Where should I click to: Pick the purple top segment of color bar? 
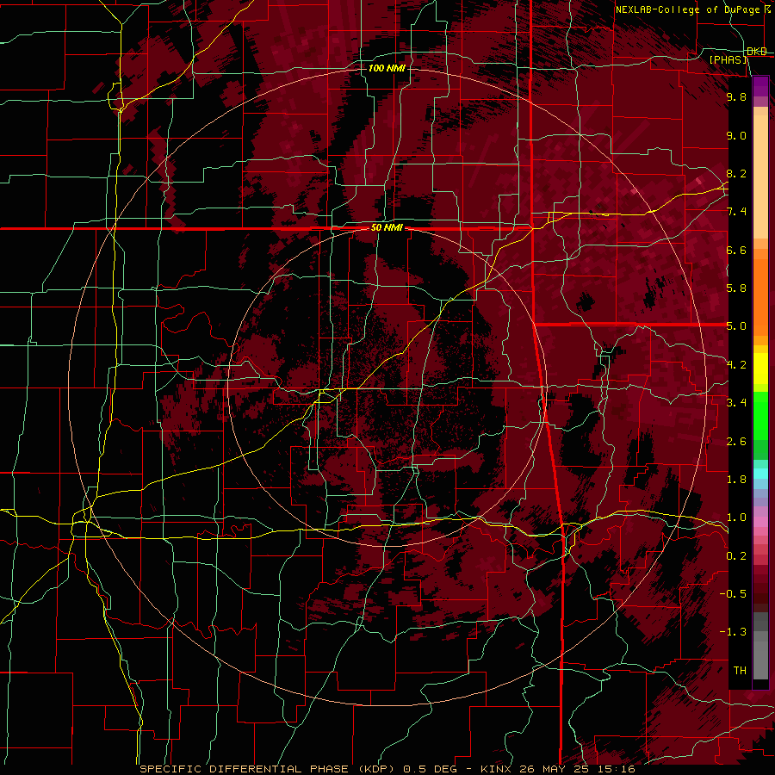[760, 86]
